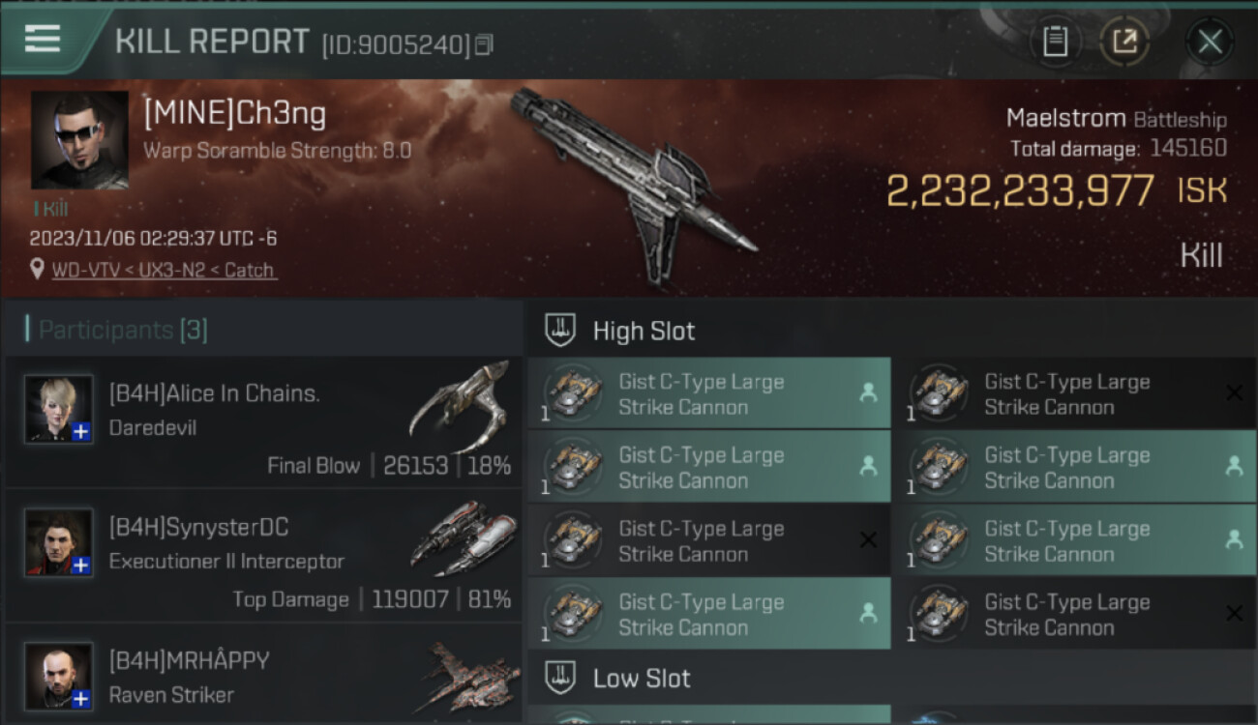The height and width of the screenshot is (725, 1258).
Task: Add SynysterDC via plus badge
Action: click(x=81, y=565)
